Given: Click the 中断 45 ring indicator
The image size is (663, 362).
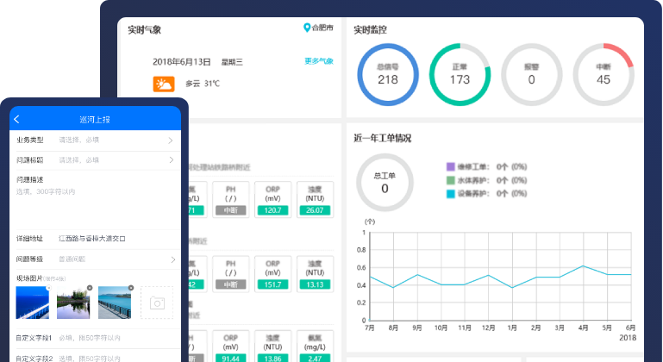Looking at the screenshot, I should tap(603, 73).
